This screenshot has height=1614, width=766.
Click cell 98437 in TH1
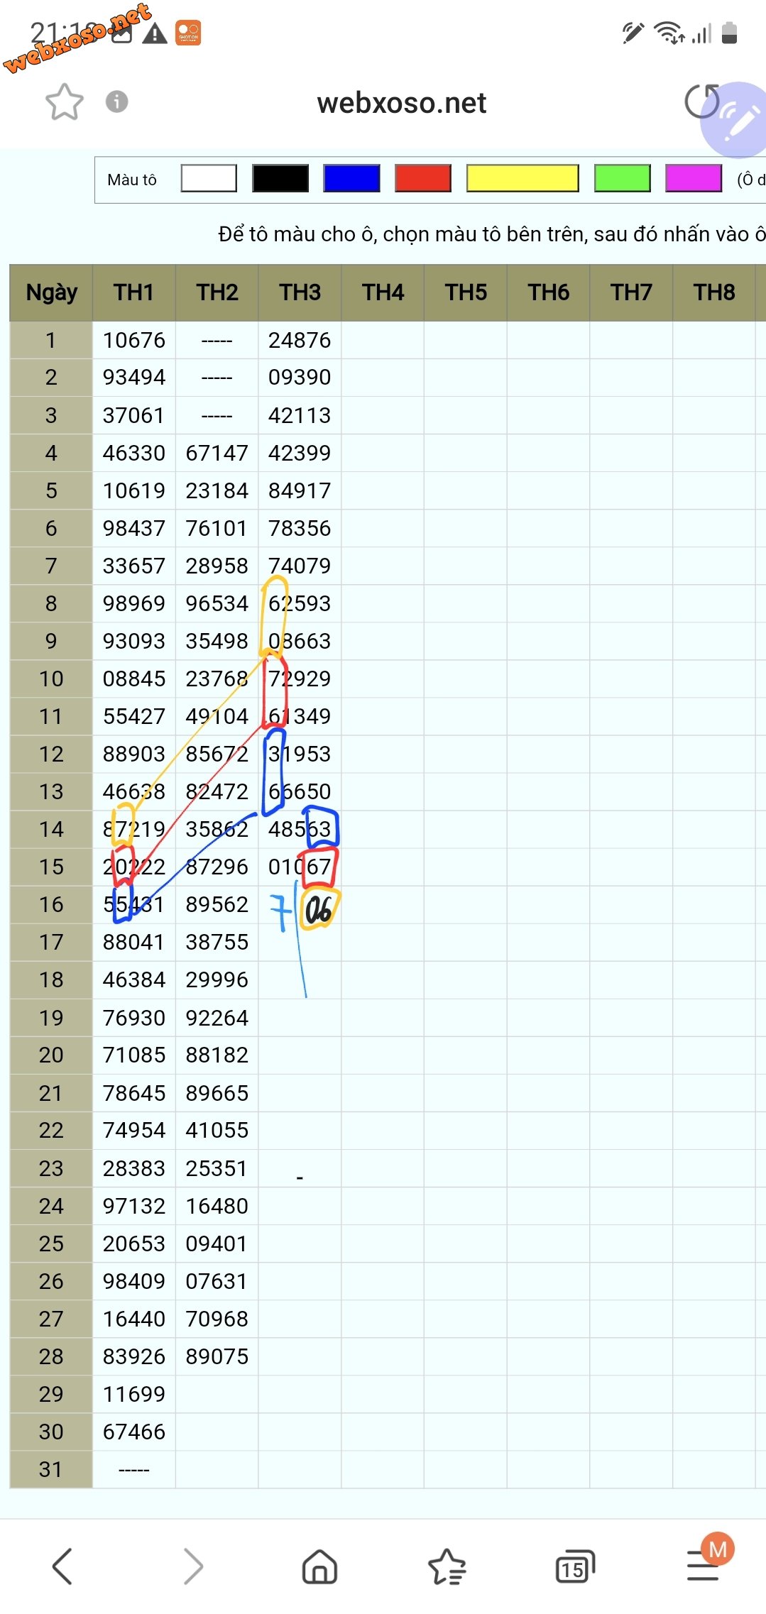134,528
